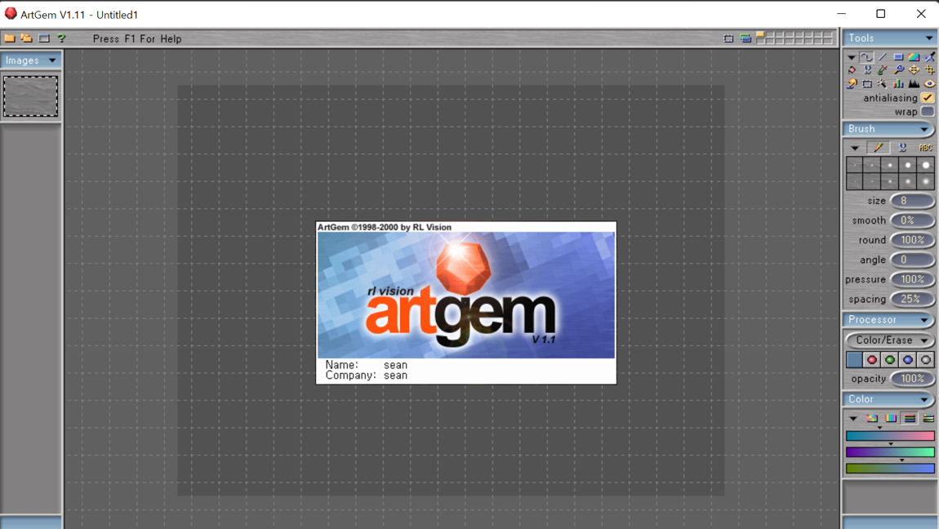Toggle the red channel button
Screen dimensions: 939x529
(x=872, y=360)
